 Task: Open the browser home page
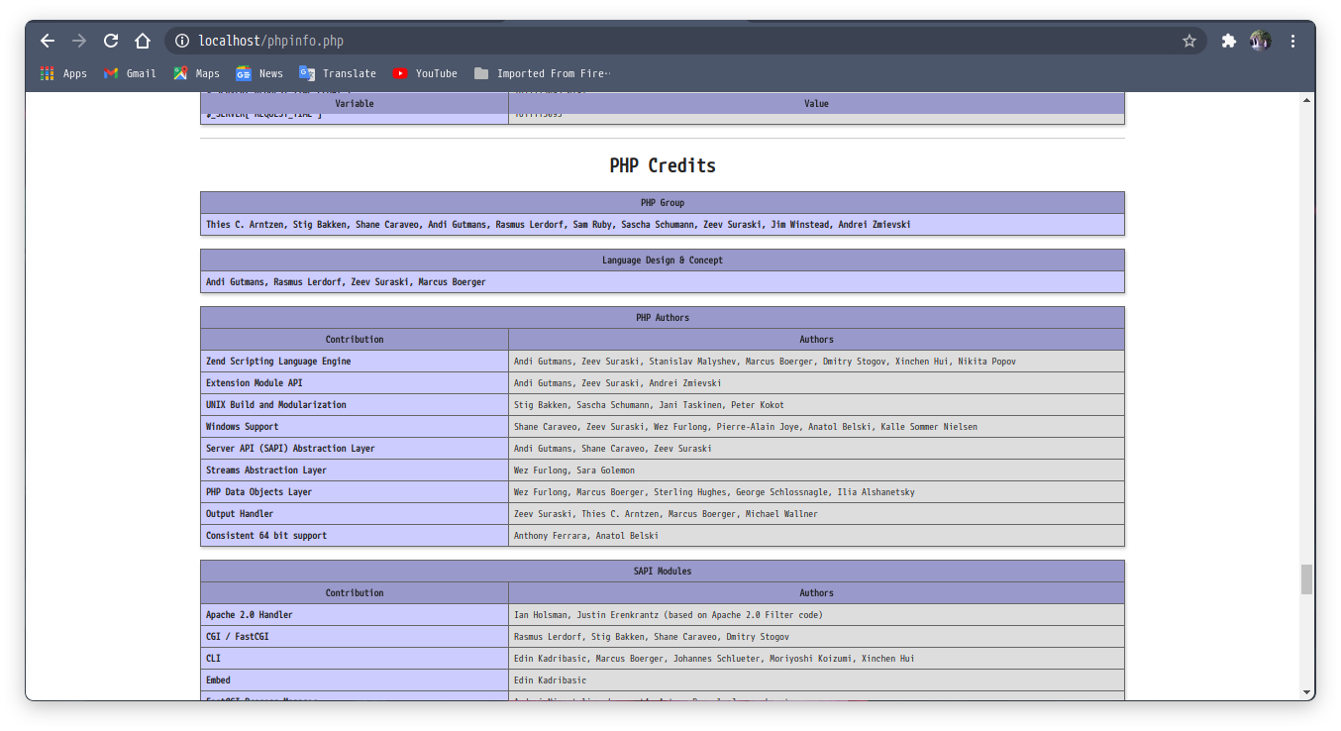(142, 41)
